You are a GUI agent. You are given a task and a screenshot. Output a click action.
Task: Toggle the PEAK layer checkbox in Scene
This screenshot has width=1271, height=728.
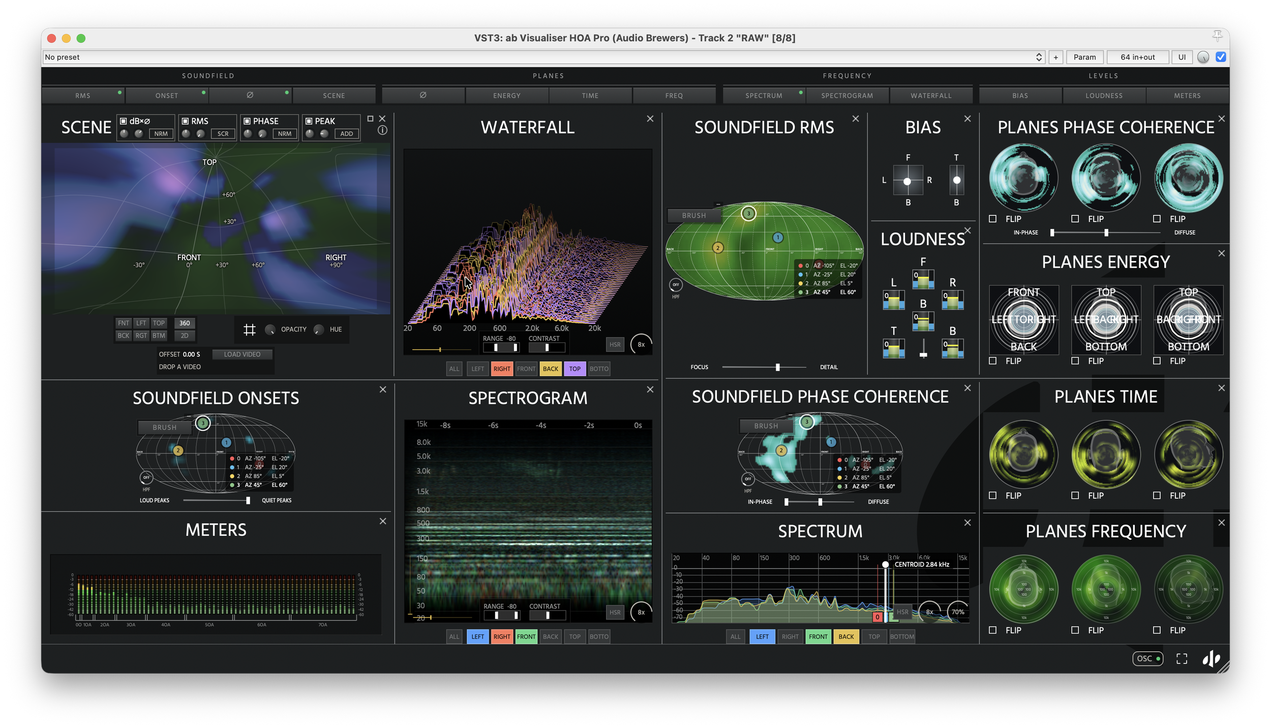[309, 121]
